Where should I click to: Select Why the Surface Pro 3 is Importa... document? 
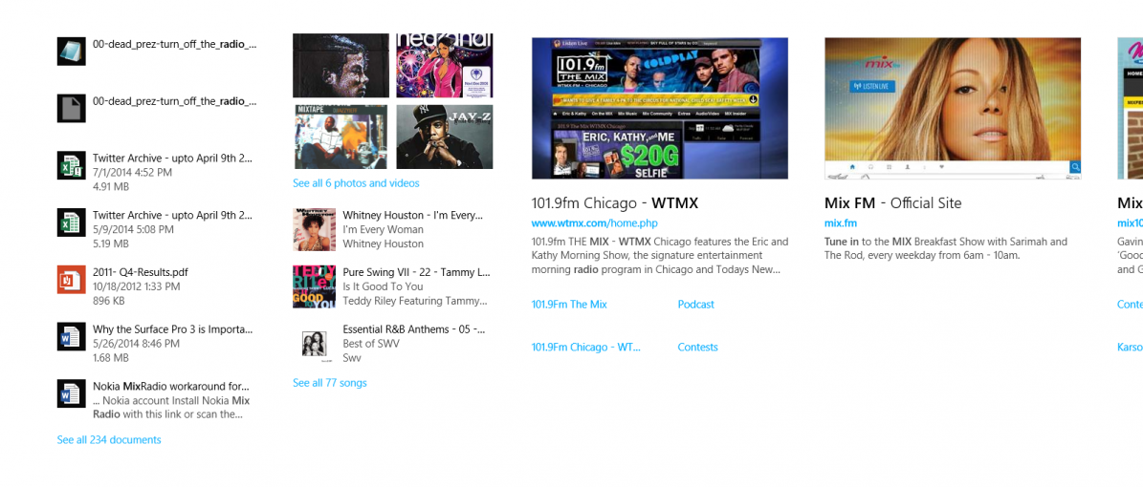point(173,329)
